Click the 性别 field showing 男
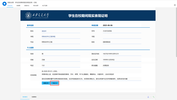This screenshot has height=100, width=177. [x=61, y=54]
